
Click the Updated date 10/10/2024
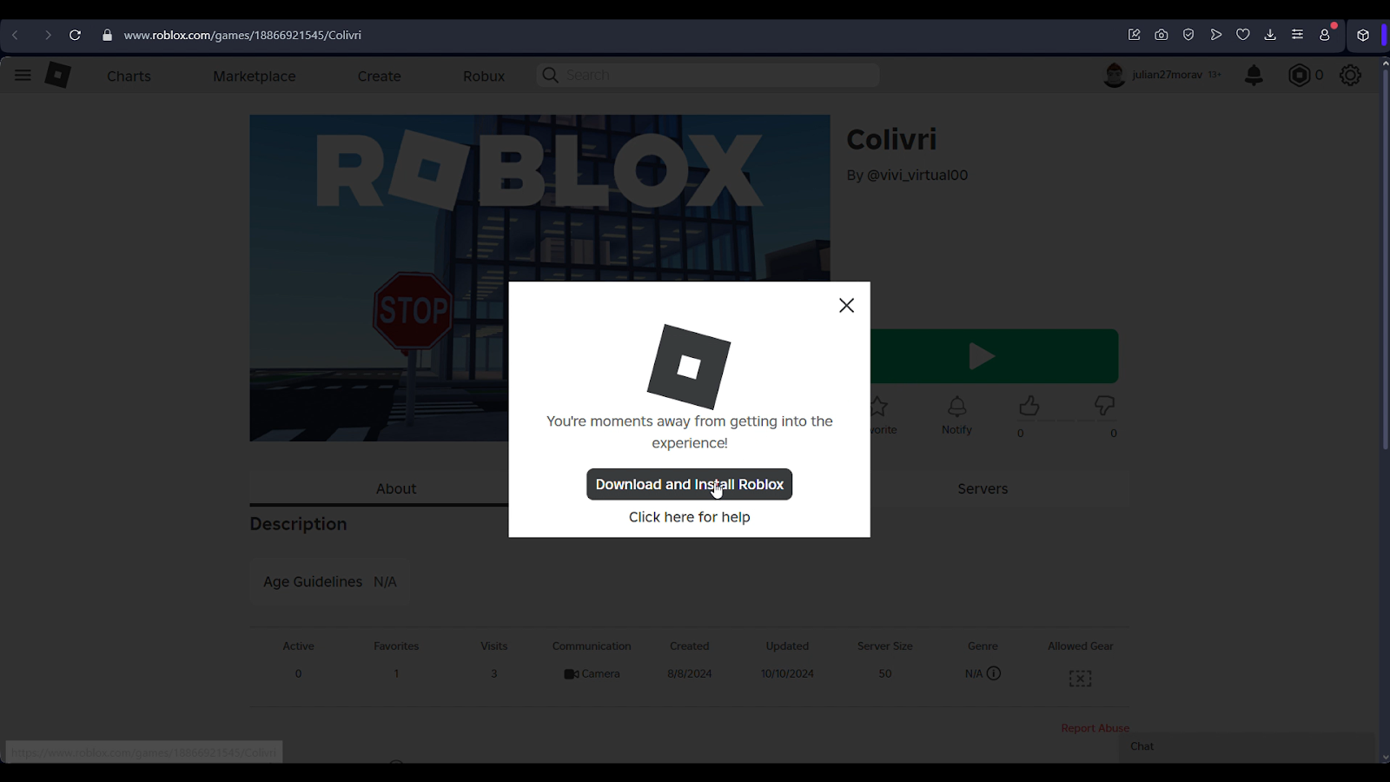coord(787,673)
